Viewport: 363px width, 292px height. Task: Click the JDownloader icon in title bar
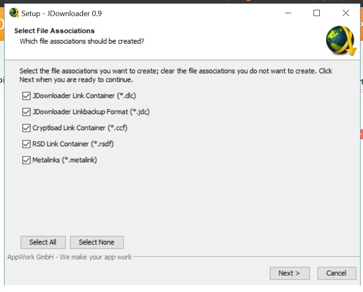pyautogui.click(x=14, y=13)
